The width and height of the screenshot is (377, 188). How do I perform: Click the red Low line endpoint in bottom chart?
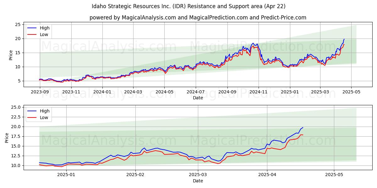(303, 135)
